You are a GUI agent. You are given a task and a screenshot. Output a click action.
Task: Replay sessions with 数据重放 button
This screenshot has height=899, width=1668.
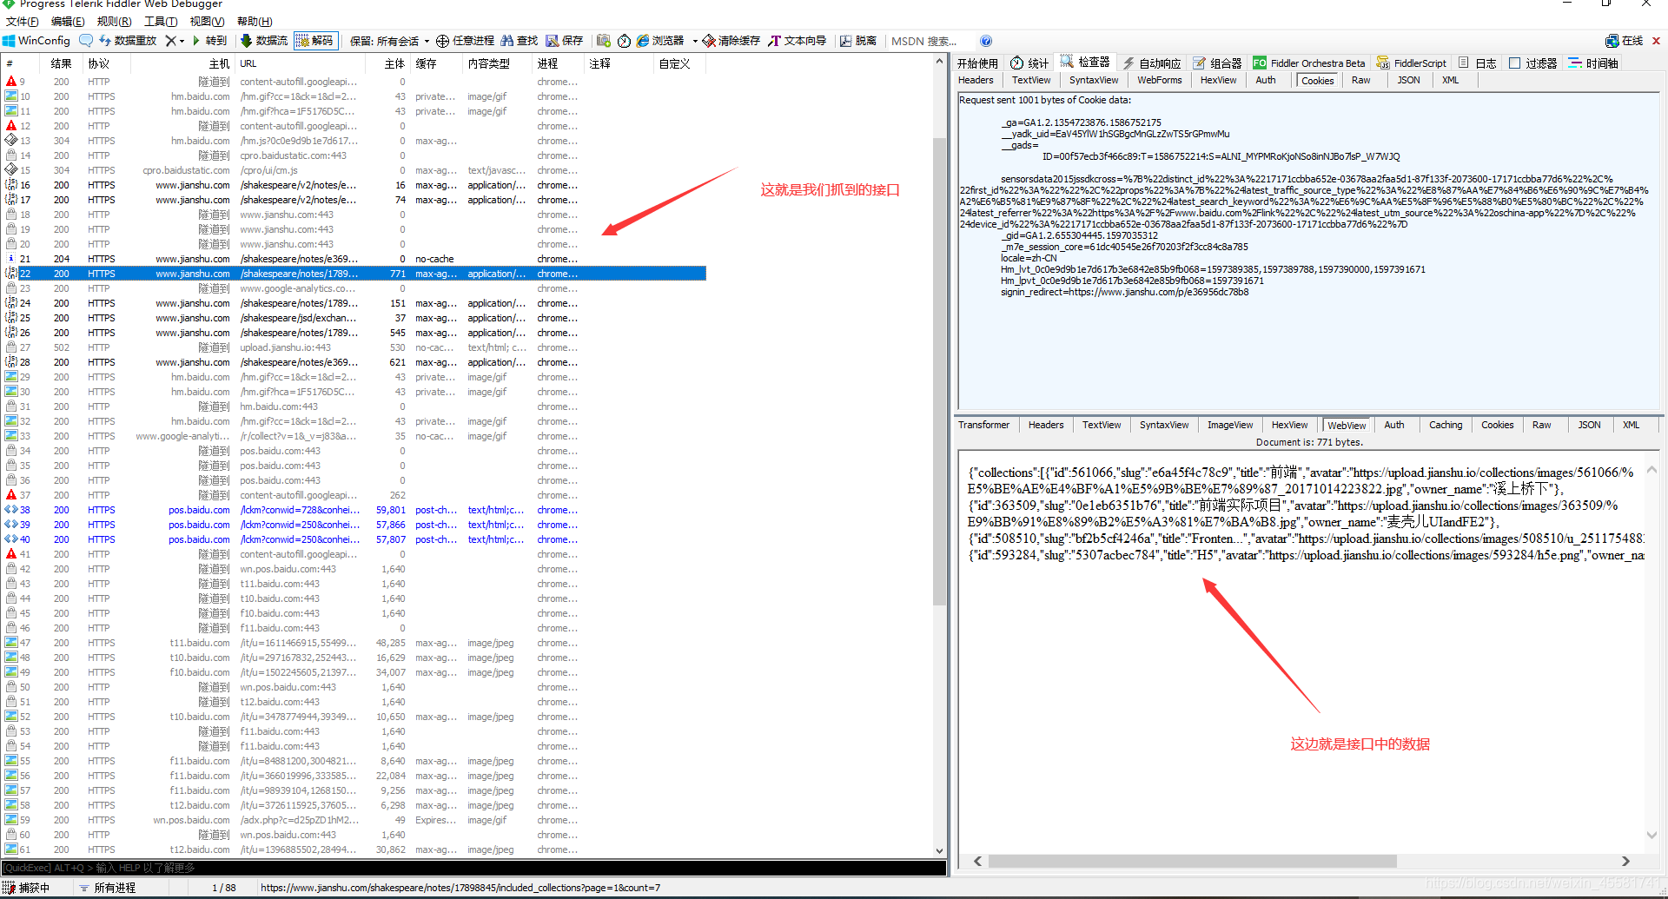128,41
